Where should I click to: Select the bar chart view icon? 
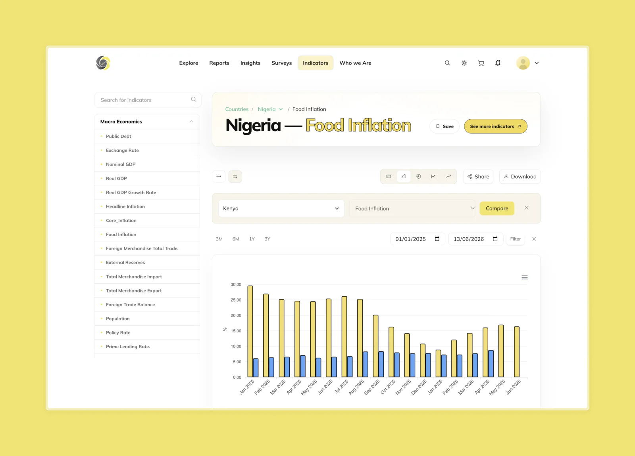tap(404, 177)
